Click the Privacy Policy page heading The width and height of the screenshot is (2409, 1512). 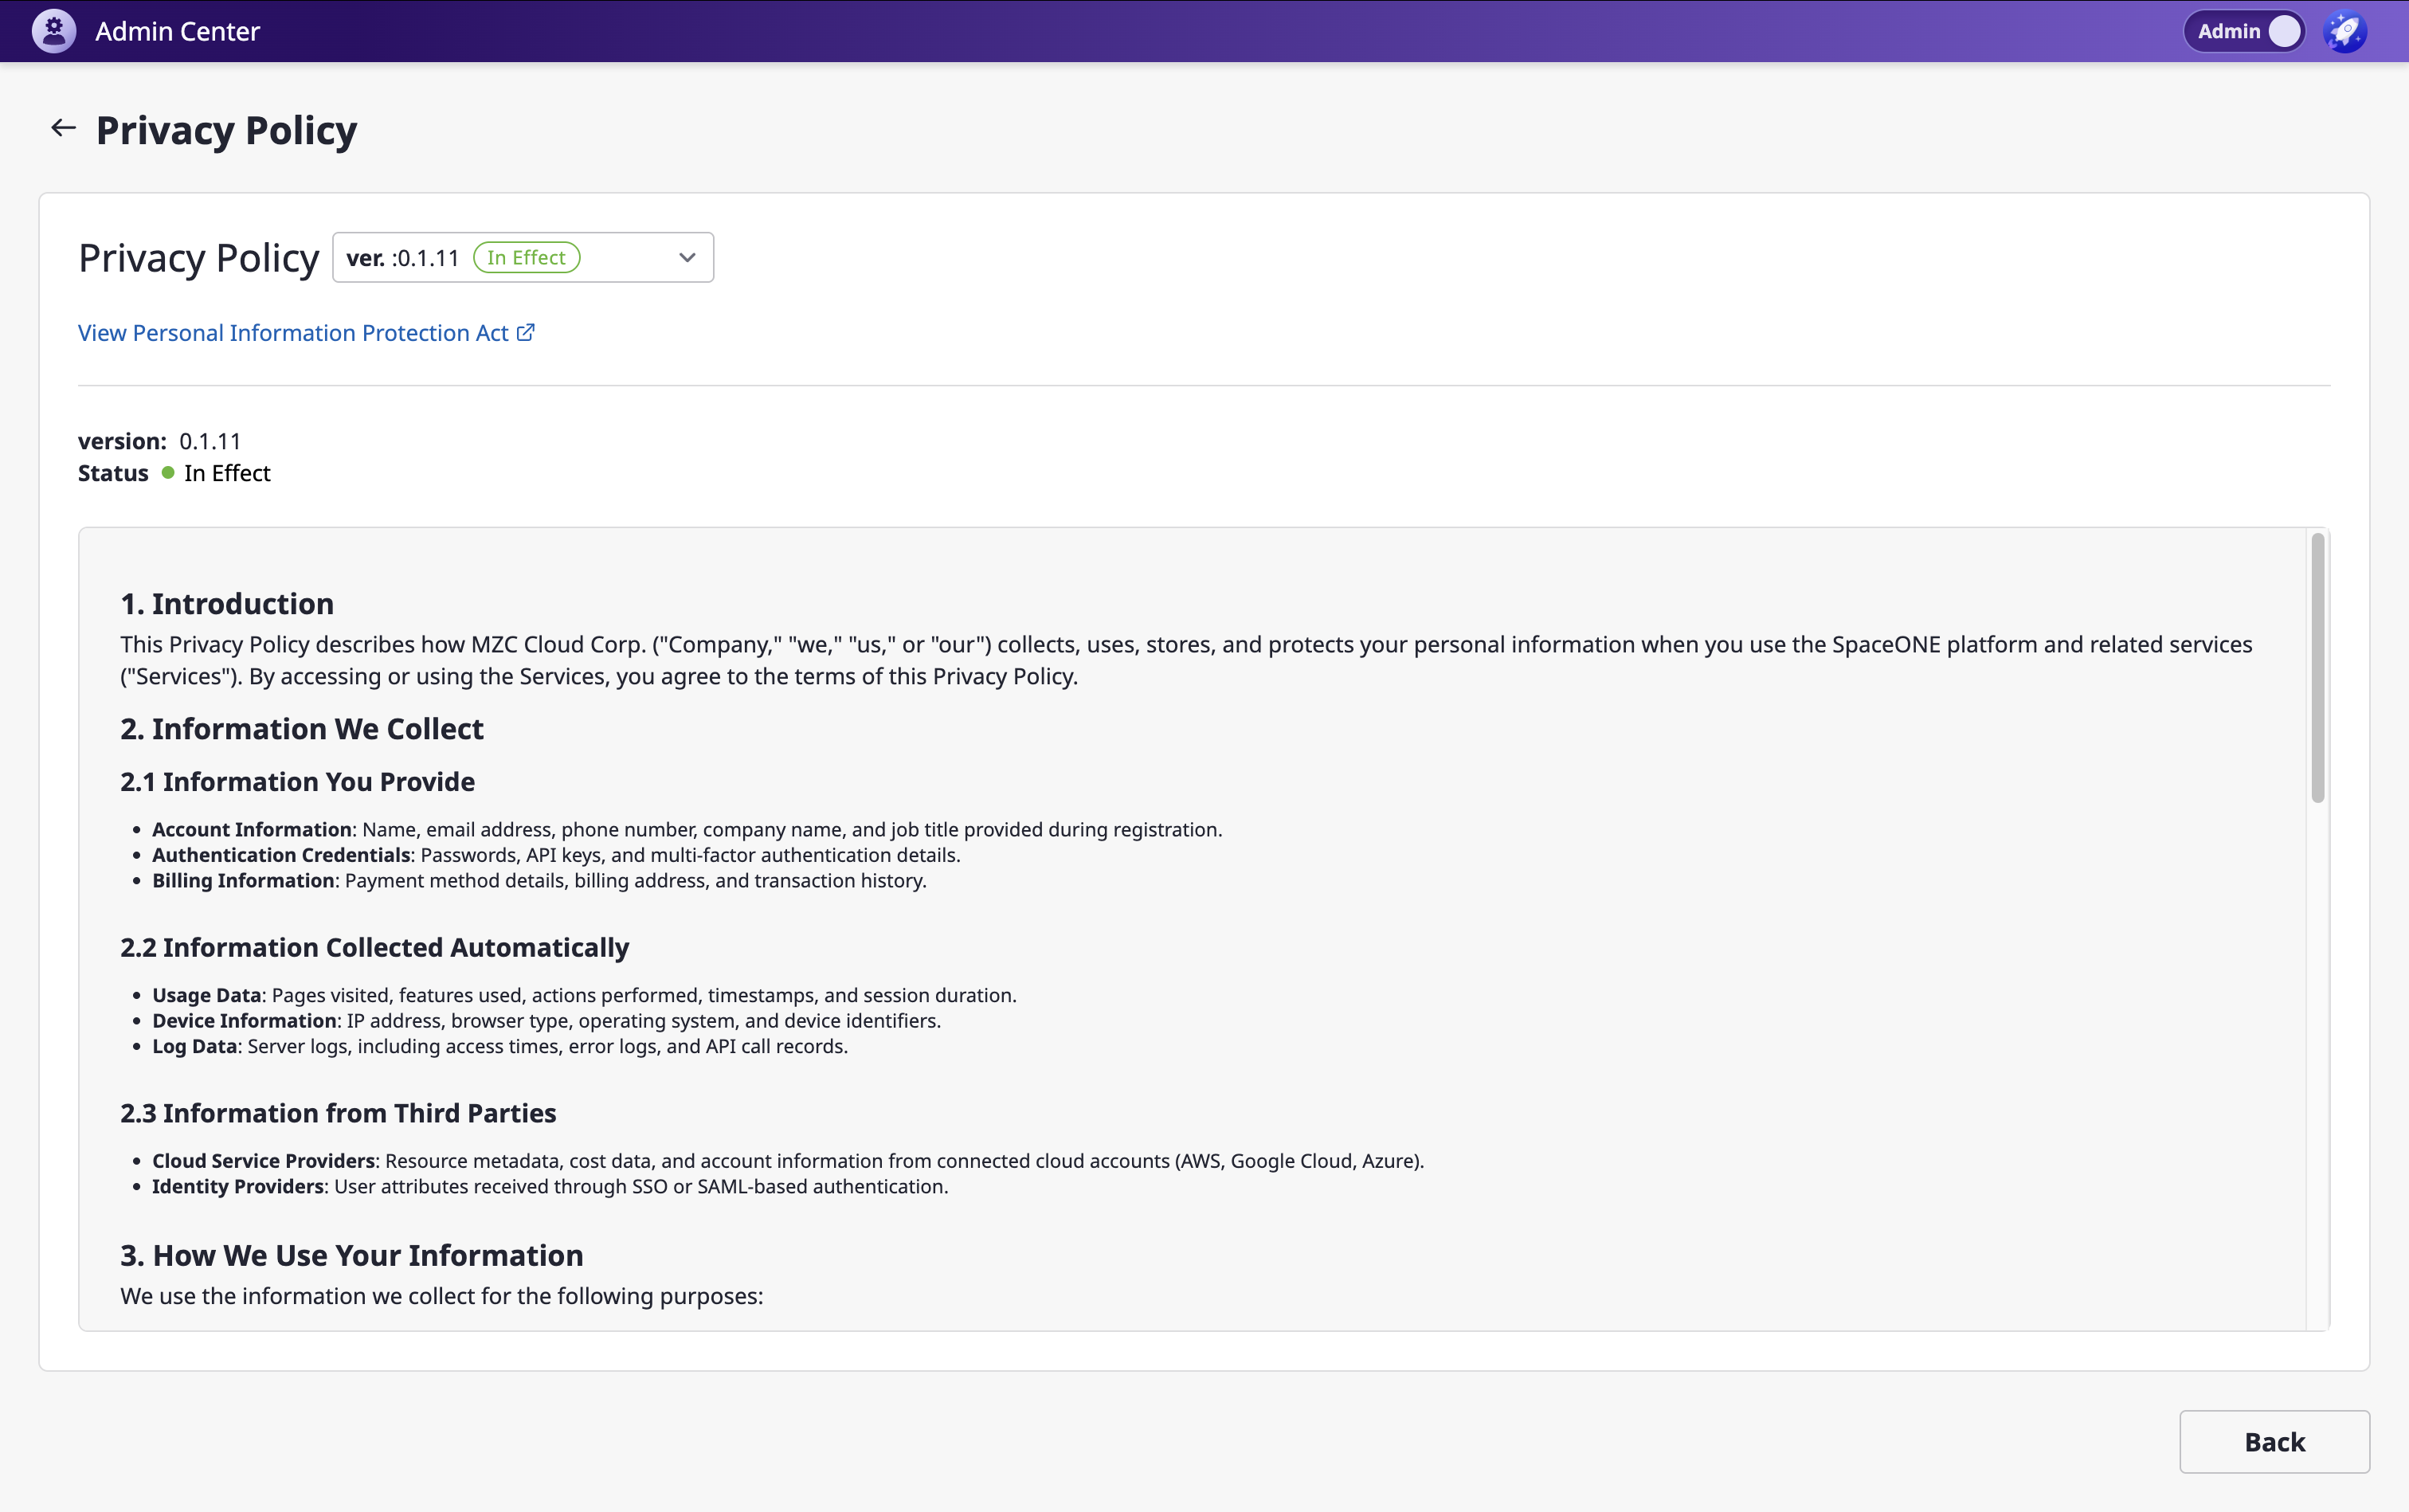click(x=226, y=131)
